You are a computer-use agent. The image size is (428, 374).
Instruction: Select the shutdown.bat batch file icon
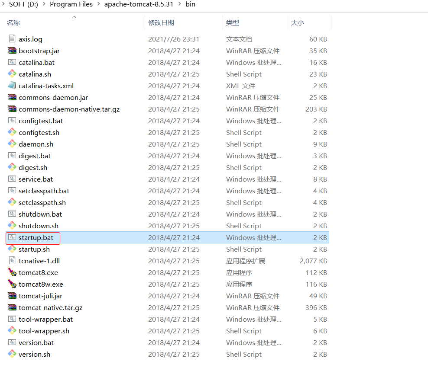tap(12, 214)
